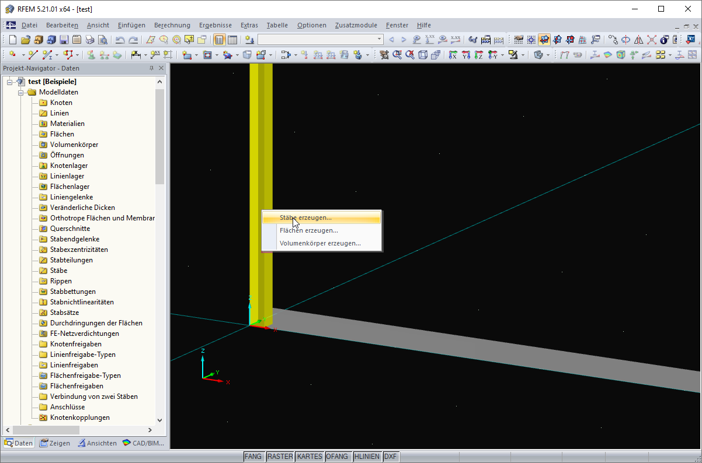
Task: Switch to the Zeigen navigator tab
Action: [54, 443]
